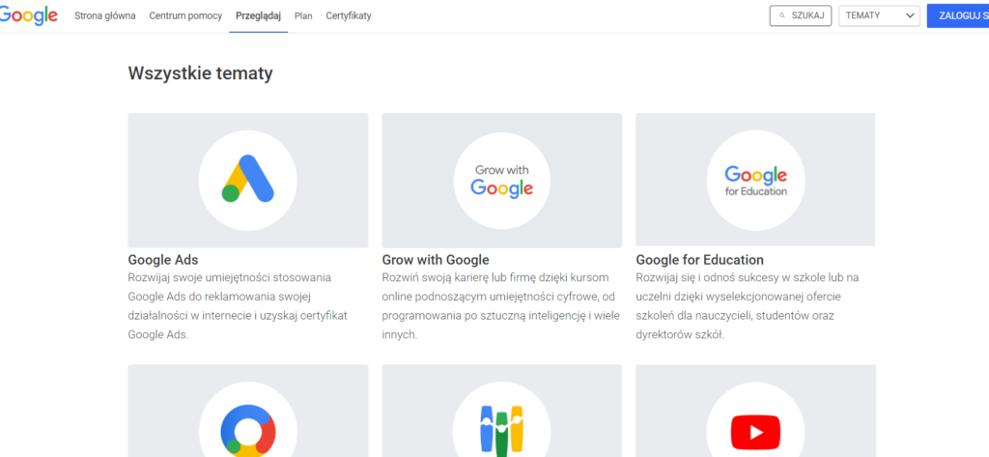
Task: Click the description starting 'Rozwijaj się i odnoś sukcesy'
Action: click(x=748, y=306)
